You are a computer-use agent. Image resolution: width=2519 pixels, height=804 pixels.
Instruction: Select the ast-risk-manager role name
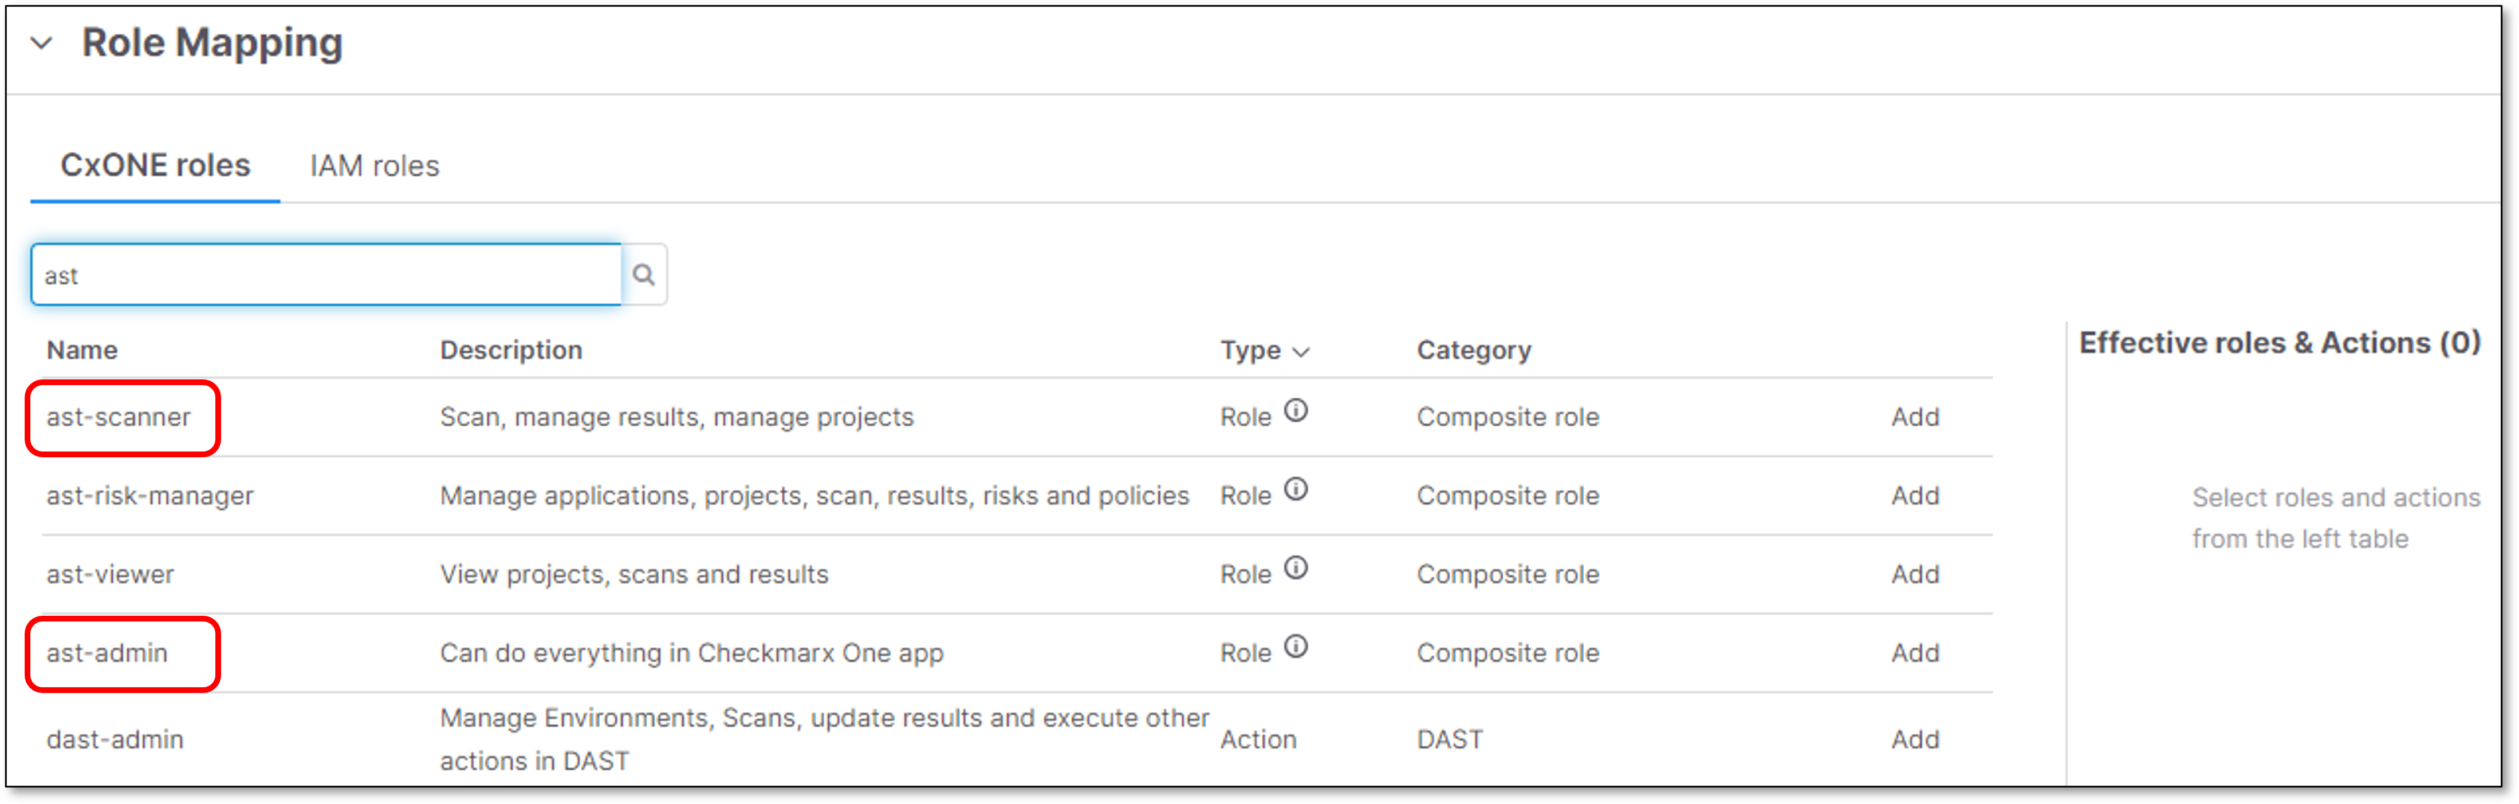point(149,496)
